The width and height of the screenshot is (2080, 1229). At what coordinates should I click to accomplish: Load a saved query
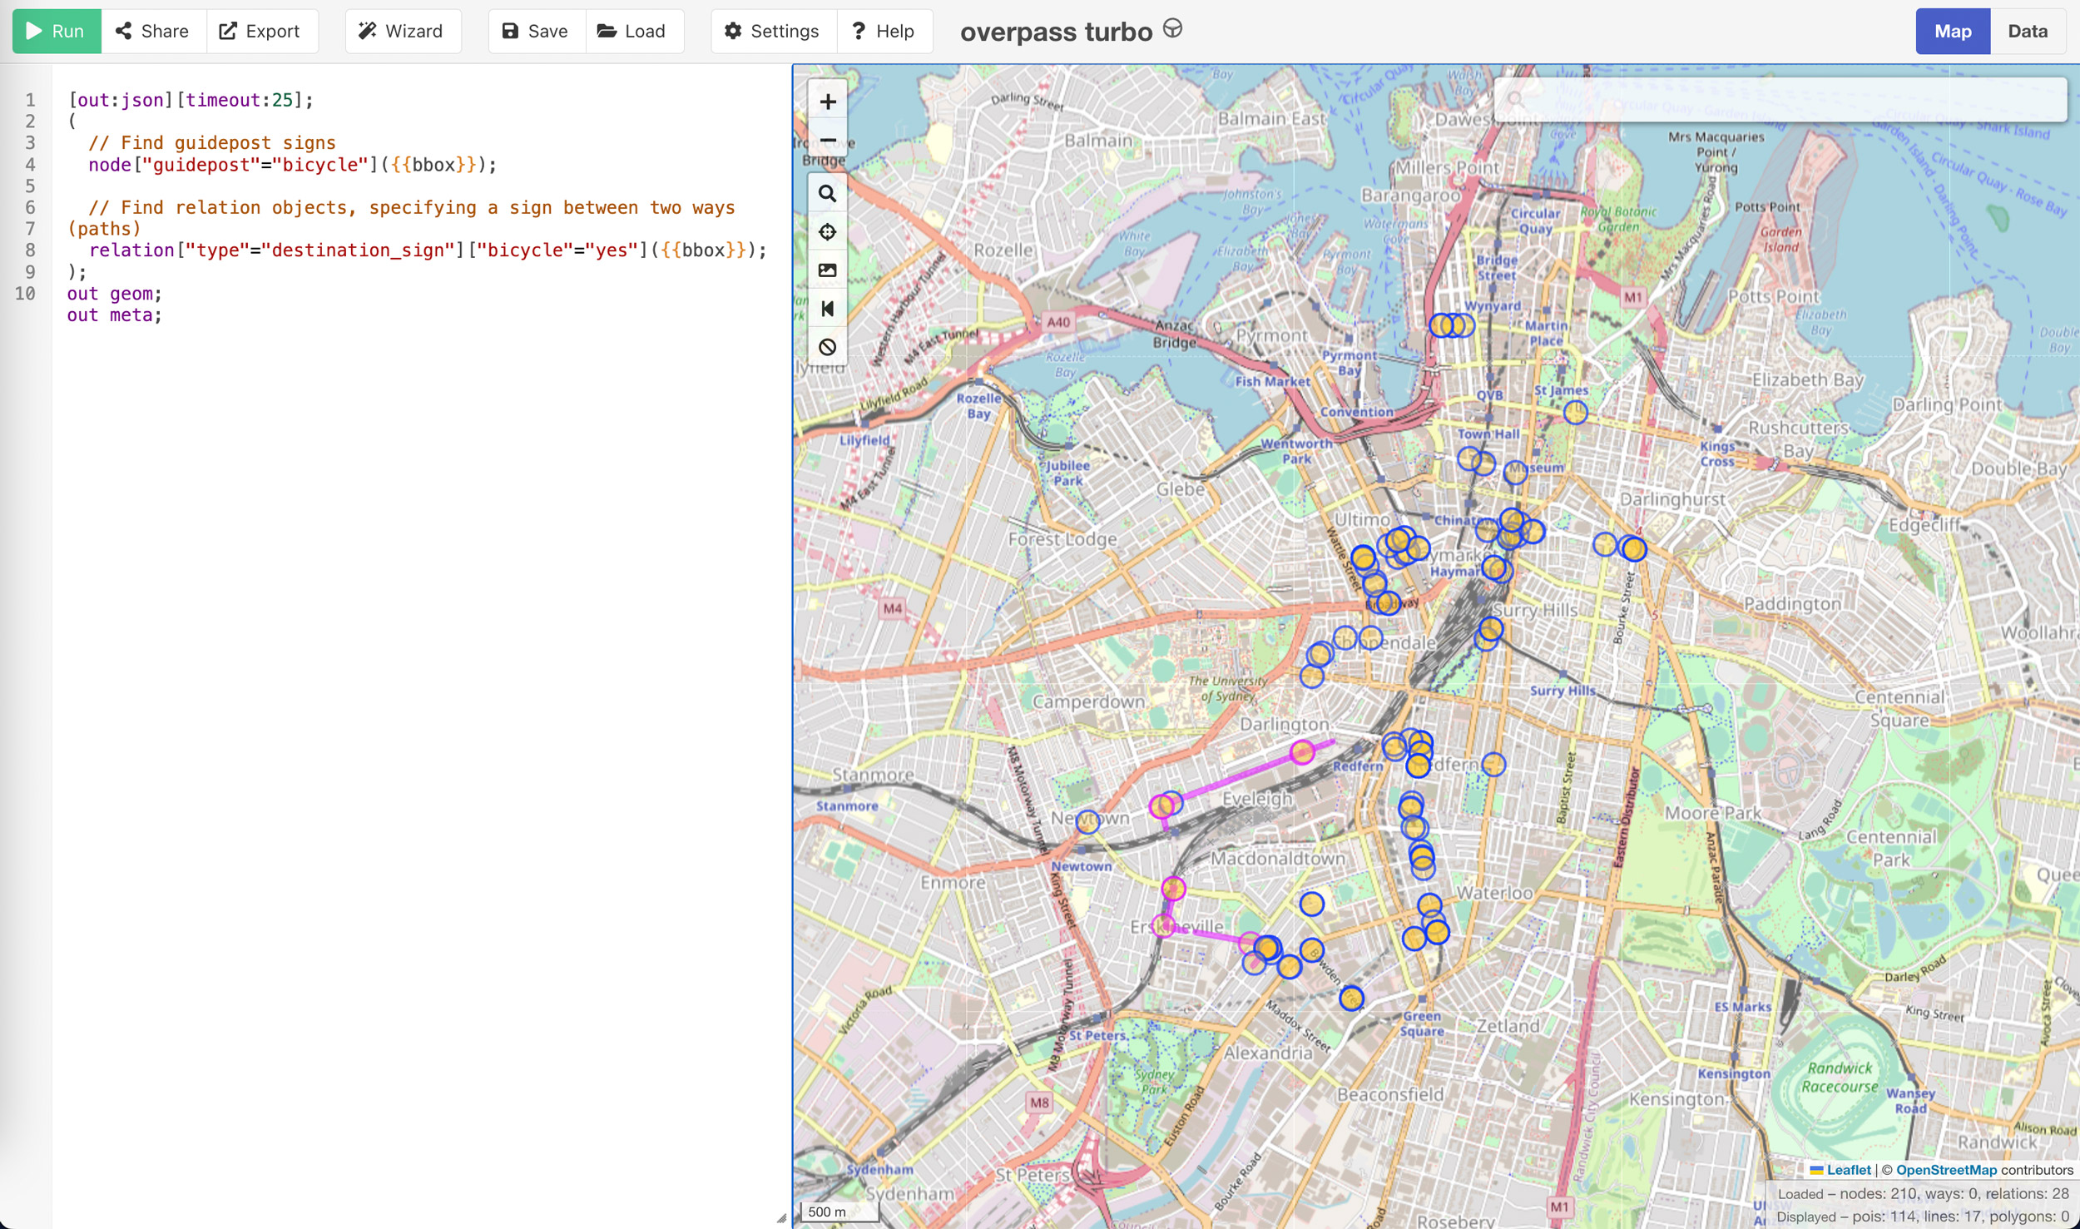[632, 31]
